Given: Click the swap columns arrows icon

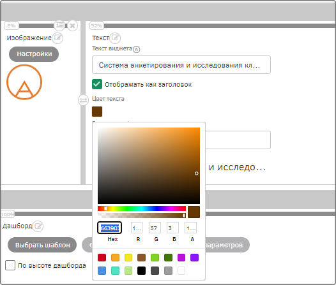Looking at the screenshot, I should [x=83, y=100].
